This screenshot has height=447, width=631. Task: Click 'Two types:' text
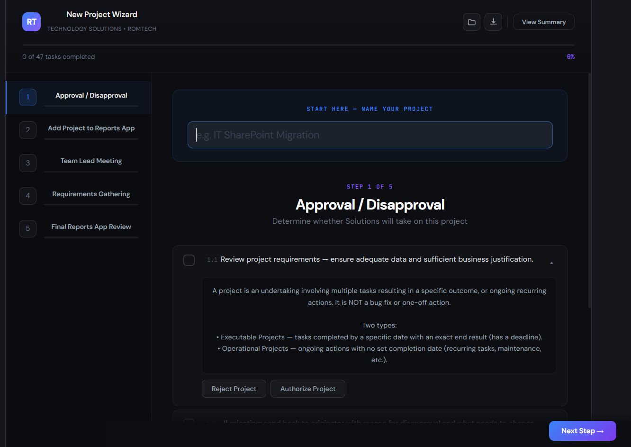coord(379,326)
